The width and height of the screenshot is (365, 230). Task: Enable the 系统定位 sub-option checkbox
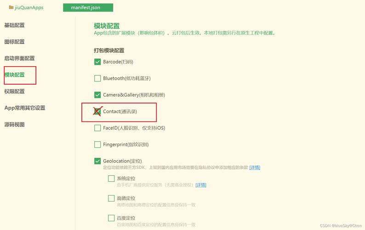pos(111,178)
